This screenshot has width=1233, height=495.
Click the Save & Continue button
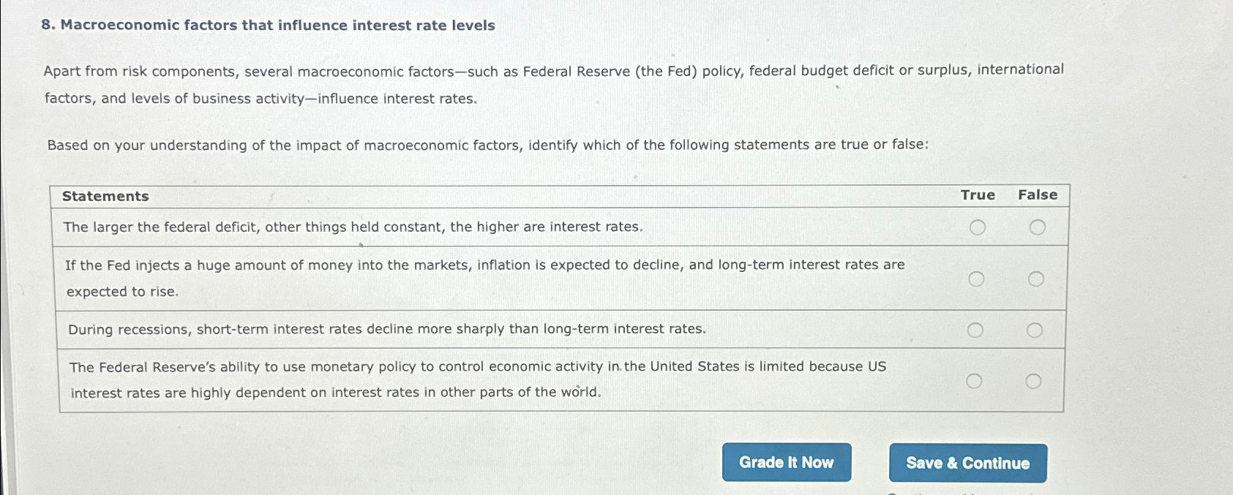click(x=967, y=462)
